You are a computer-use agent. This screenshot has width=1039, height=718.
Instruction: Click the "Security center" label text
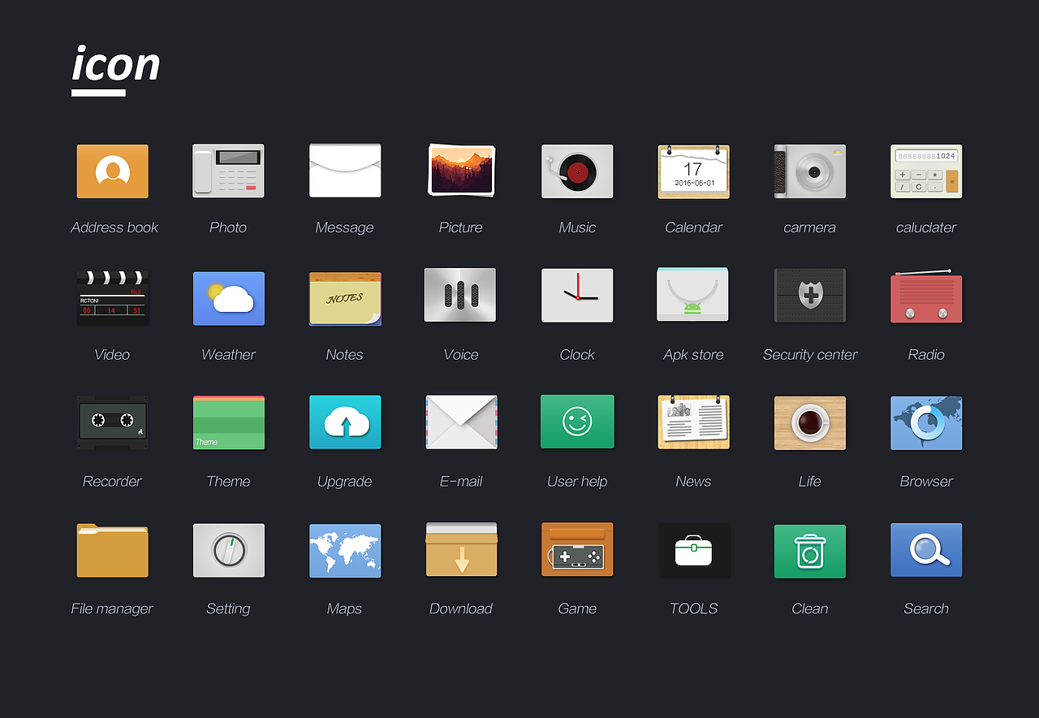click(x=810, y=355)
